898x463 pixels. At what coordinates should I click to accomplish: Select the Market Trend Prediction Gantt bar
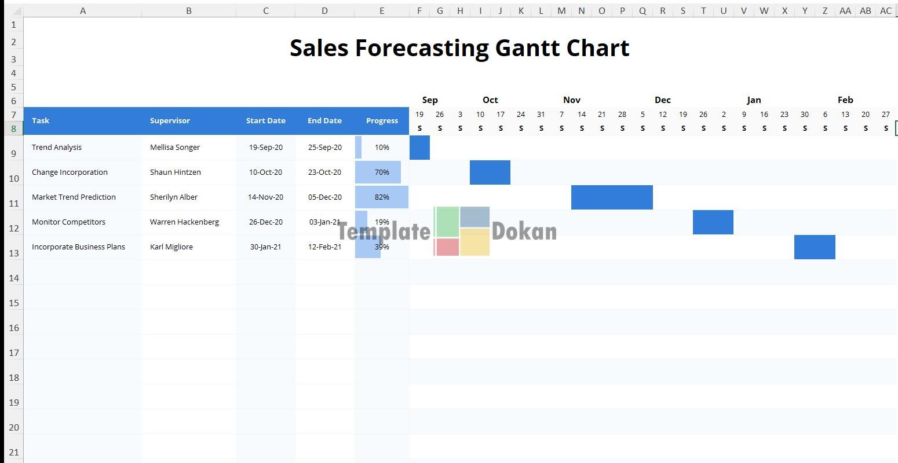pos(612,197)
